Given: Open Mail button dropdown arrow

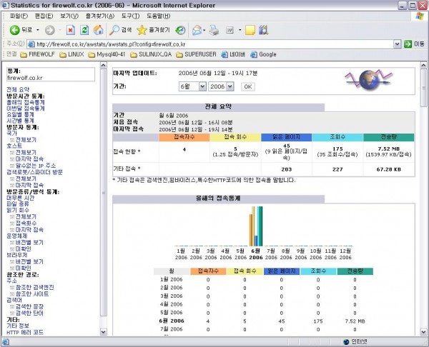Looking at the screenshot, I should coord(204,30).
